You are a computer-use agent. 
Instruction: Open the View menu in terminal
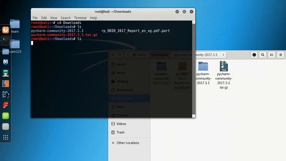coord(54,18)
